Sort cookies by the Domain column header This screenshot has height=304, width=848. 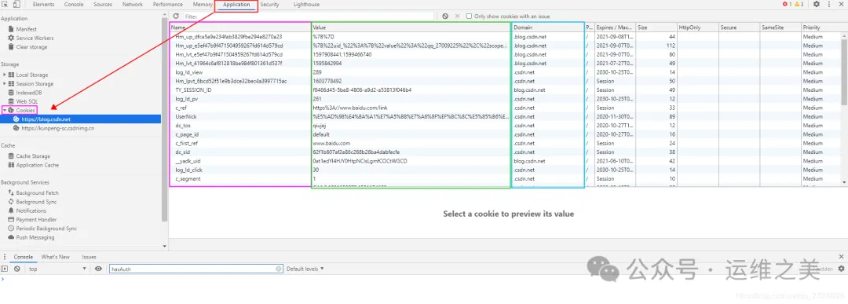pyautogui.click(x=548, y=27)
